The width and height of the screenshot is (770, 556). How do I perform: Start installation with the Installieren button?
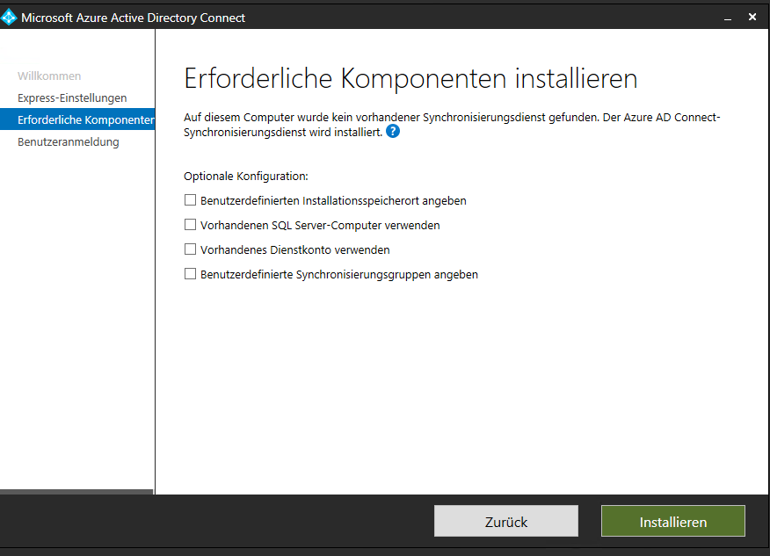(673, 521)
